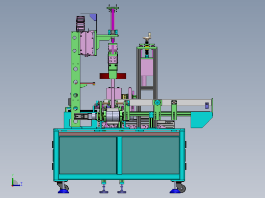Select the right cabinet door panel

tap(150, 155)
